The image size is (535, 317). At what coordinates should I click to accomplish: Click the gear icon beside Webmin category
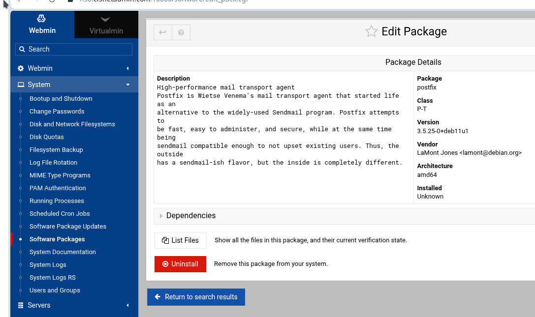click(21, 68)
